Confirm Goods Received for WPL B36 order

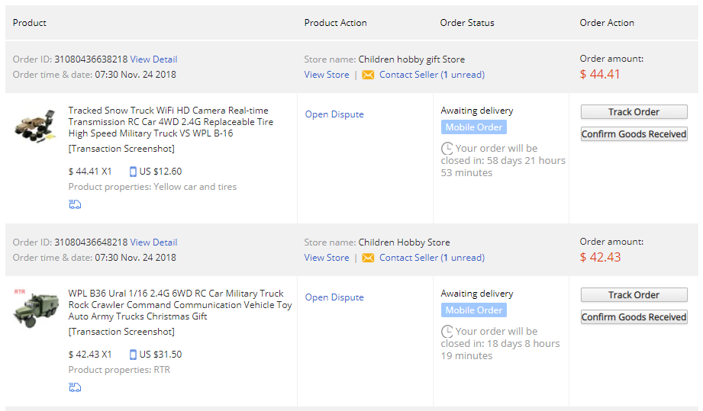(634, 317)
